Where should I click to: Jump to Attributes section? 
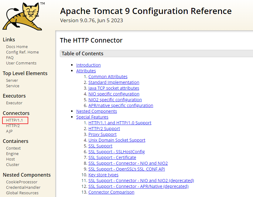(x=86, y=71)
